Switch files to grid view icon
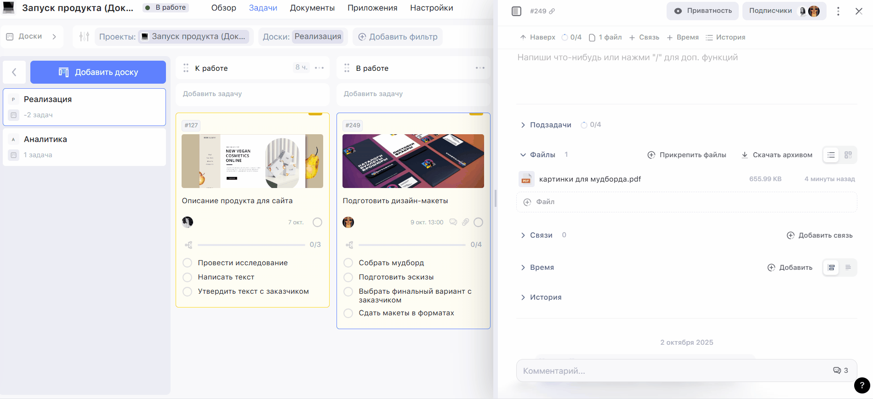Image resolution: width=873 pixels, height=399 pixels. (848, 155)
